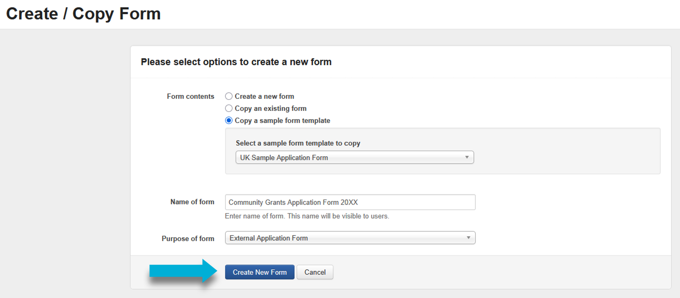Viewport: 680px width, 298px height.
Task: Choose the 'Copy an existing form' radio option
Action: (x=229, y=108)
